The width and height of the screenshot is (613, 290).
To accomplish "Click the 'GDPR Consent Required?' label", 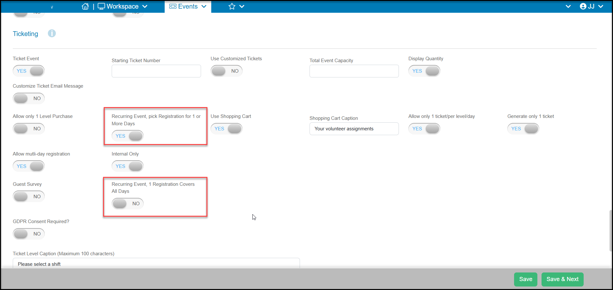I will pyautogui.click(x=41, y=221).
